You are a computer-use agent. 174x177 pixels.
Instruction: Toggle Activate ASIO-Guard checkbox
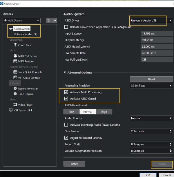(x=66, y=99)
